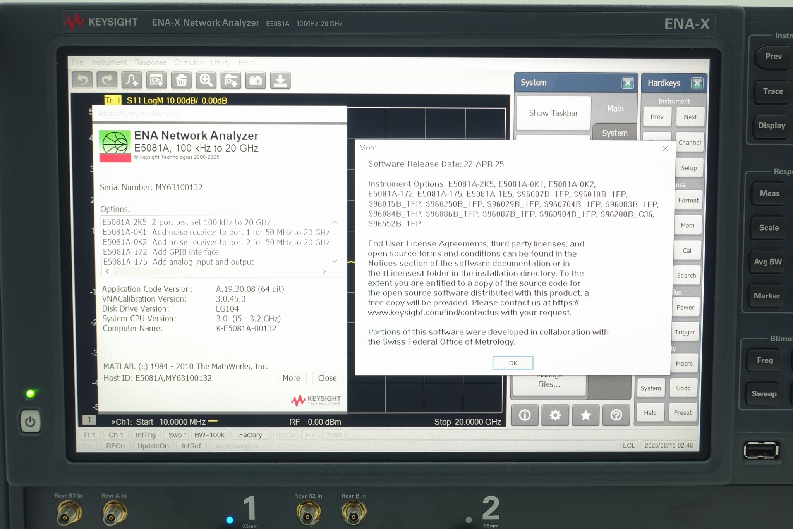793x529 pixels.
Task: Click Tr 1 status bar entry
Action: (x=89, y=435)
